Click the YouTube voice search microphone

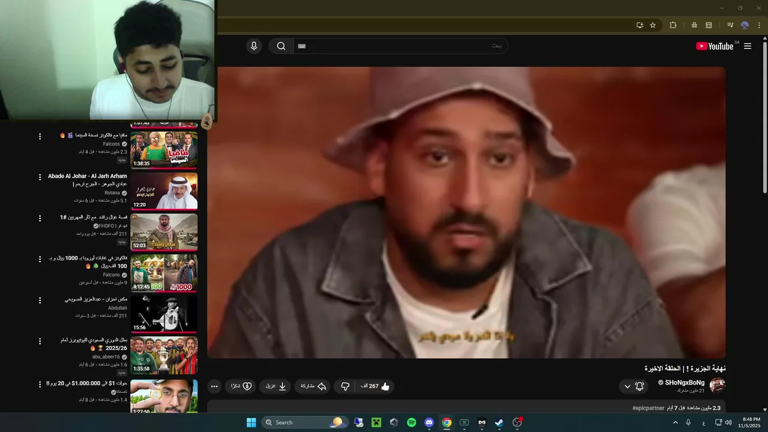(x=254, y=46)
